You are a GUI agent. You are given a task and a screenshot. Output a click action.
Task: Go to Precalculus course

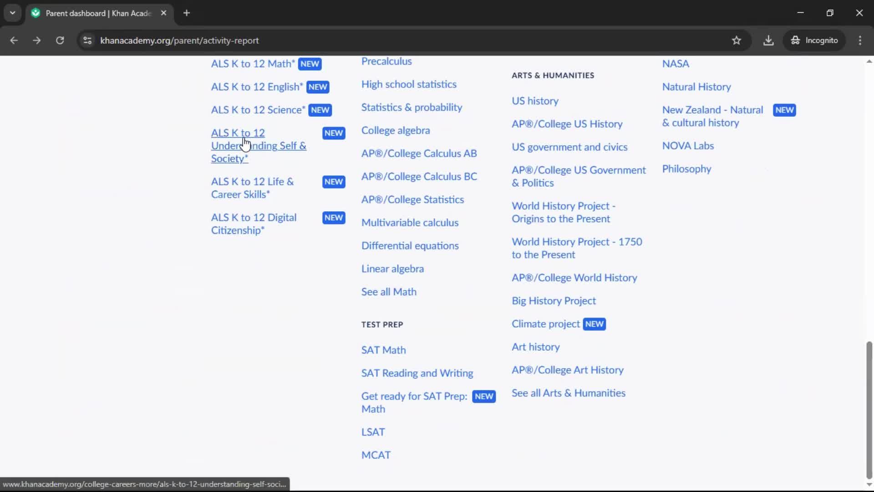click(x=386, y=61)
